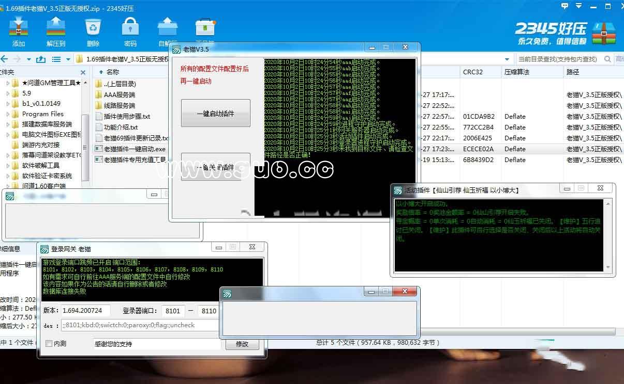This screenshot has width=624, height=384.
Task: Enable the 内测 checkbox
Action: click(49, 344)
